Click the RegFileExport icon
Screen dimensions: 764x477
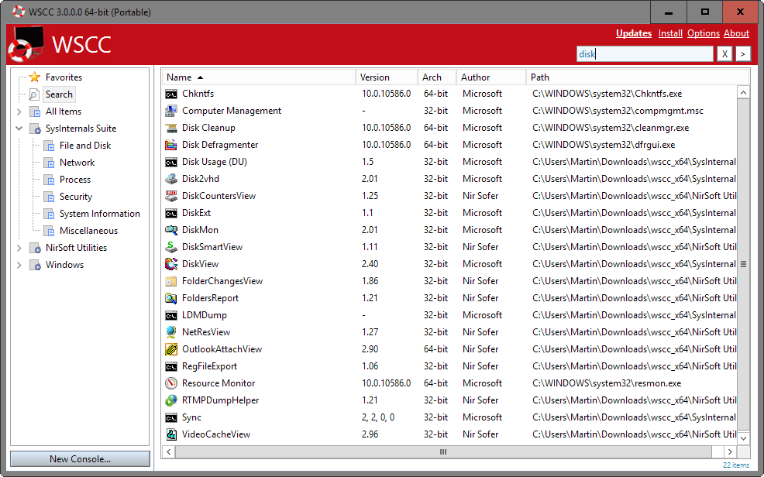tap(171, 366)
